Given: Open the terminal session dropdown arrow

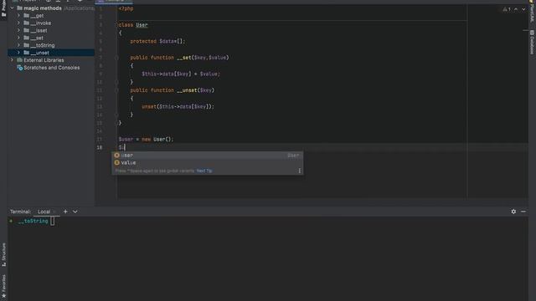Looking at the screenshot, I should tap(75, 212).
